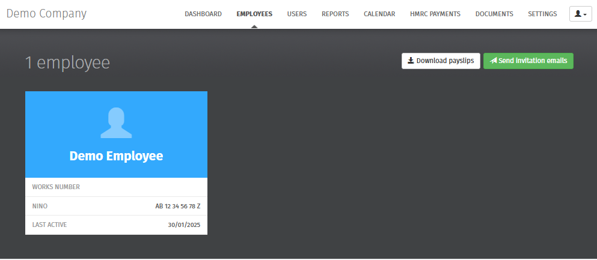The width and height of the screenshot is (597, 260).
Task: Click the employee avatar silhouette icon
Action: click(116, 122)
